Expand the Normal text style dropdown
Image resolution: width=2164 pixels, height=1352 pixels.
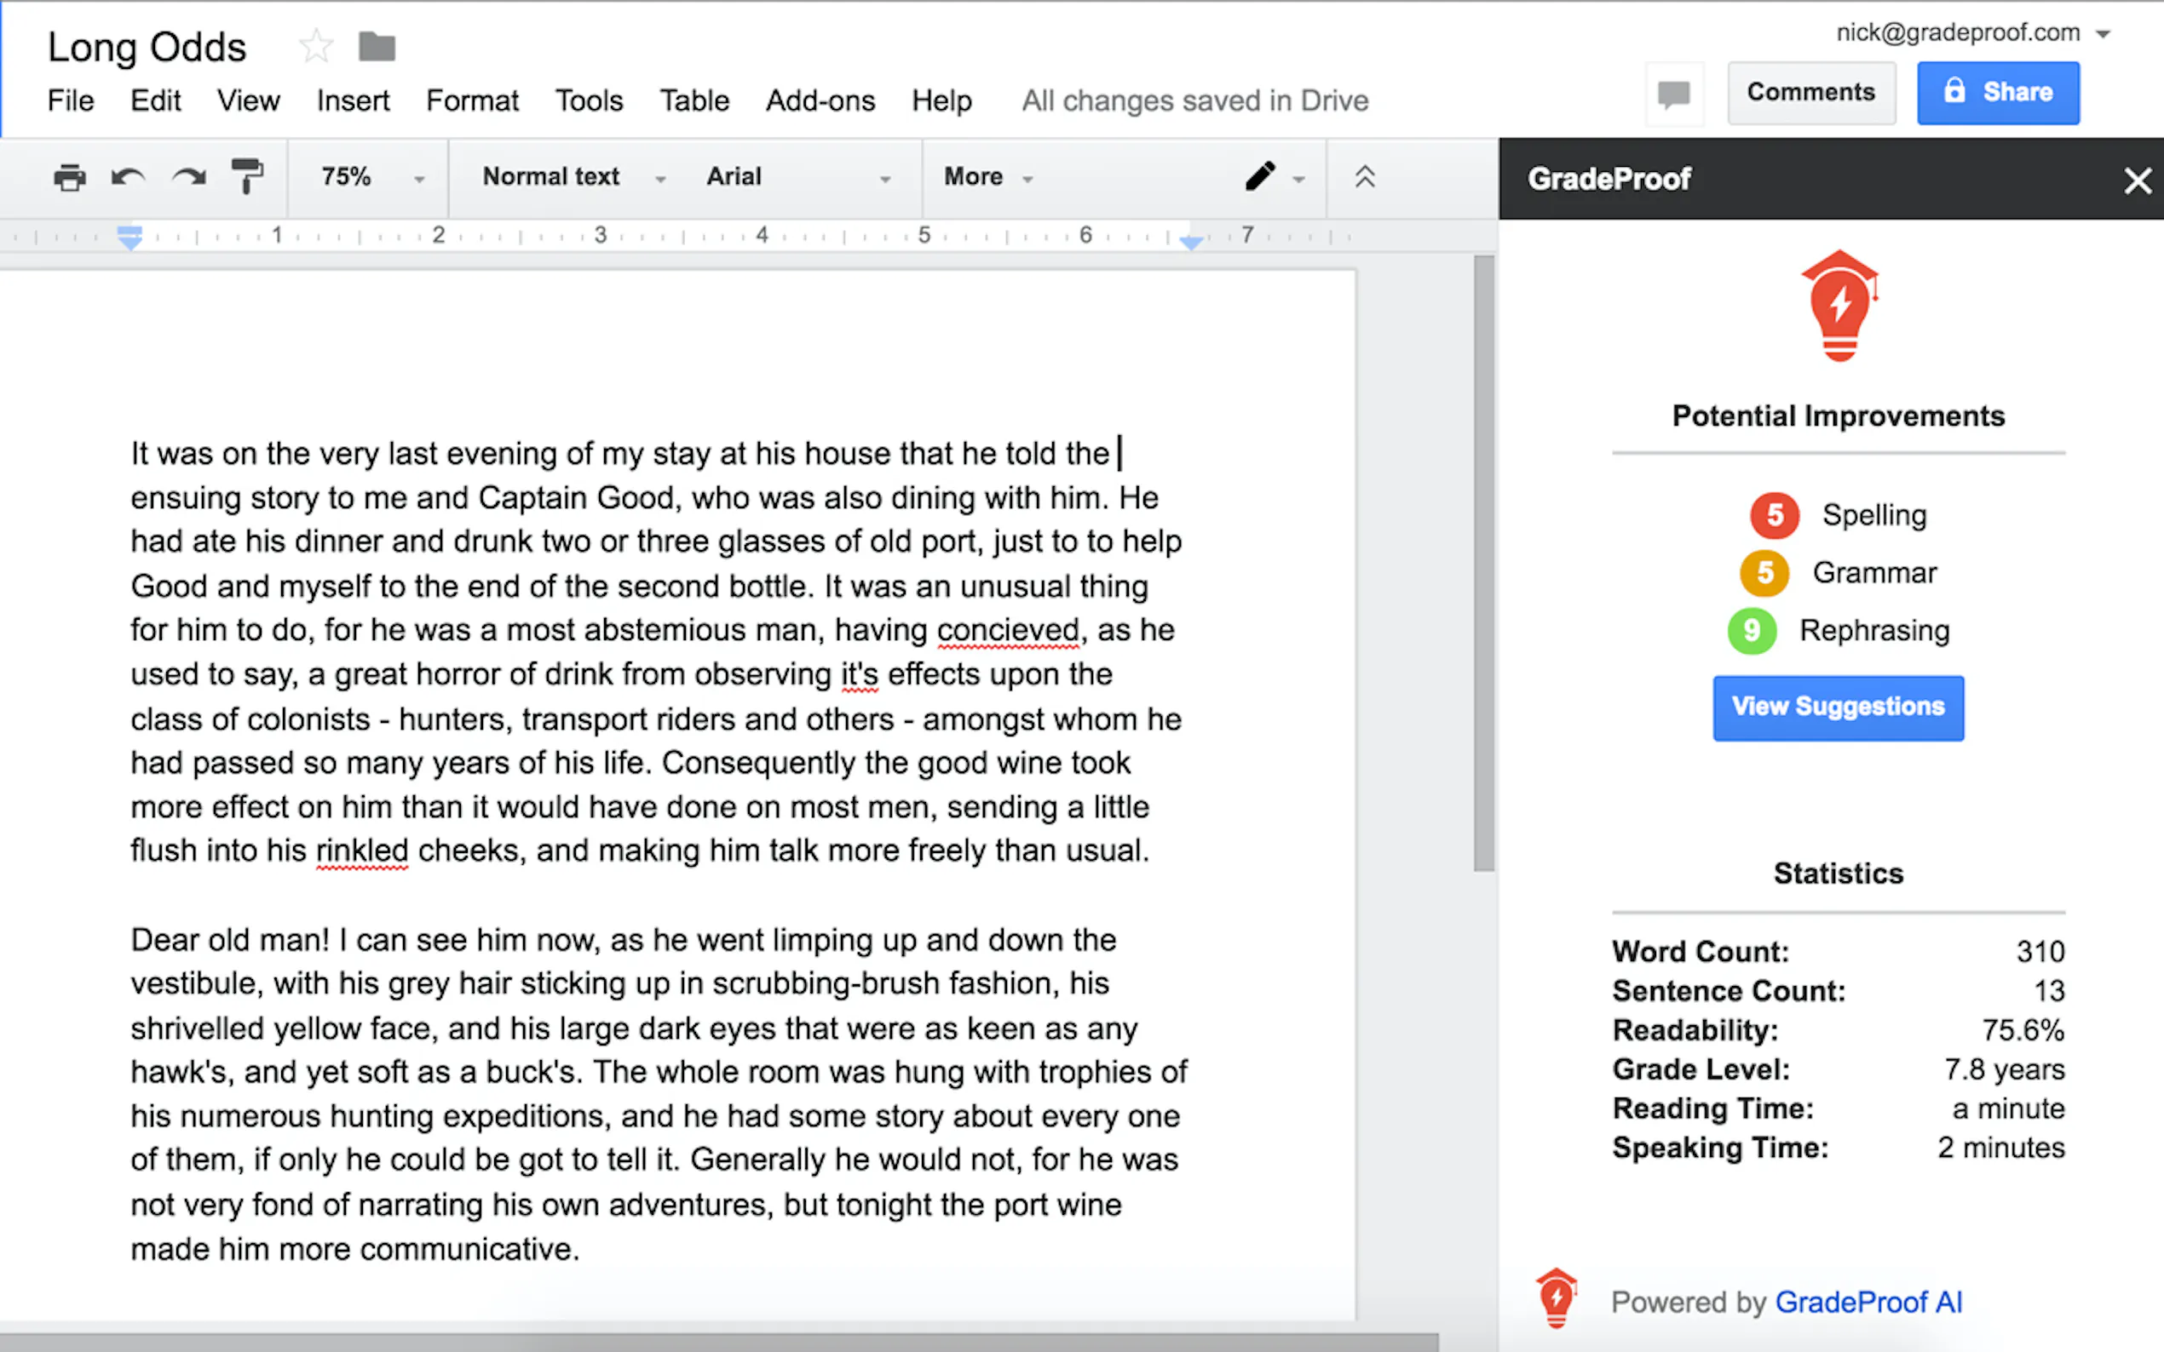[x=573, y=177]
